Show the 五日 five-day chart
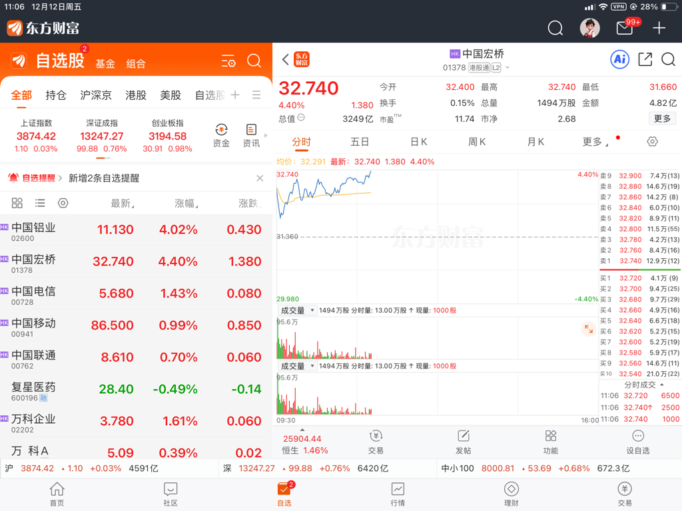This screenshot has height=511, width=682. pyautogui.click(x=360, y=142)
